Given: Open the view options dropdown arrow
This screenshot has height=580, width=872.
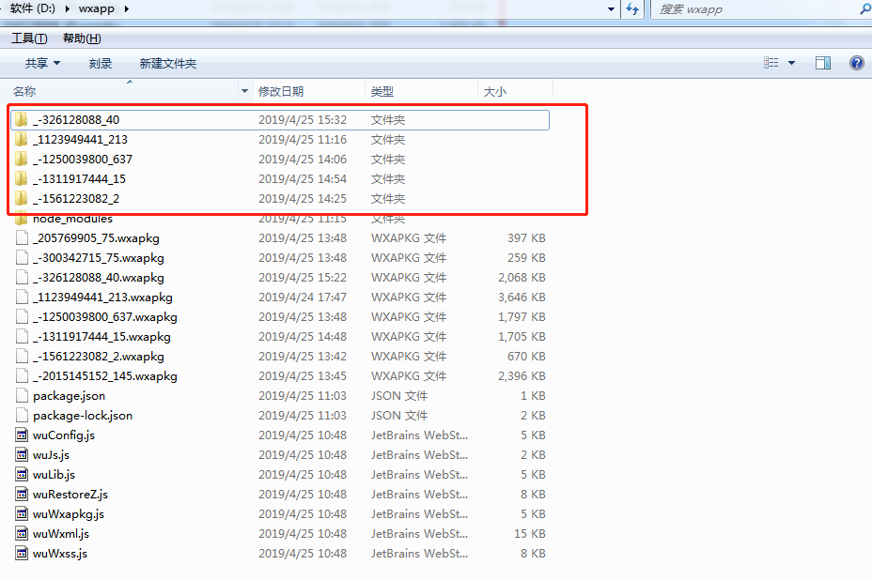Looking at the screenshot, I should click(791, 63).
